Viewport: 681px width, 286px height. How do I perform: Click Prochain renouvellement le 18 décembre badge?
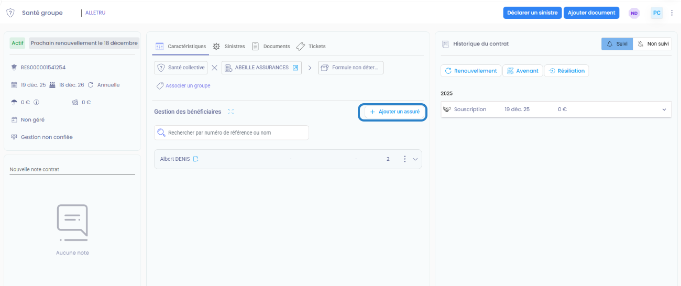[x=84, y=43]
